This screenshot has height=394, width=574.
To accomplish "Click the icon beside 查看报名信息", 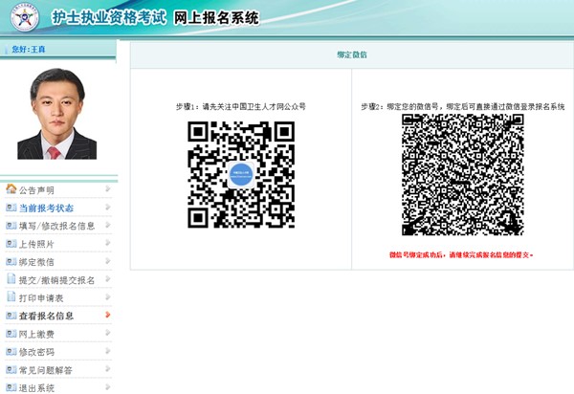I will coord(11,316).
